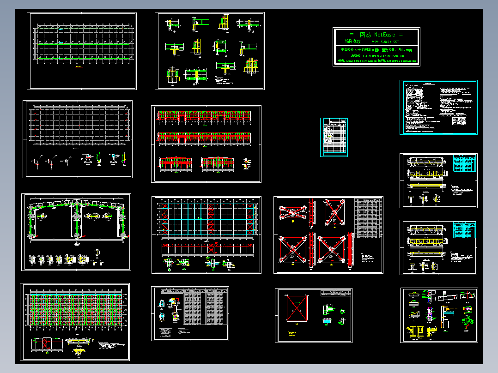The width and height of the screenshot is (498, 373).
Task: Open the sheet with single red crossed square
Action: click(314, 316)
